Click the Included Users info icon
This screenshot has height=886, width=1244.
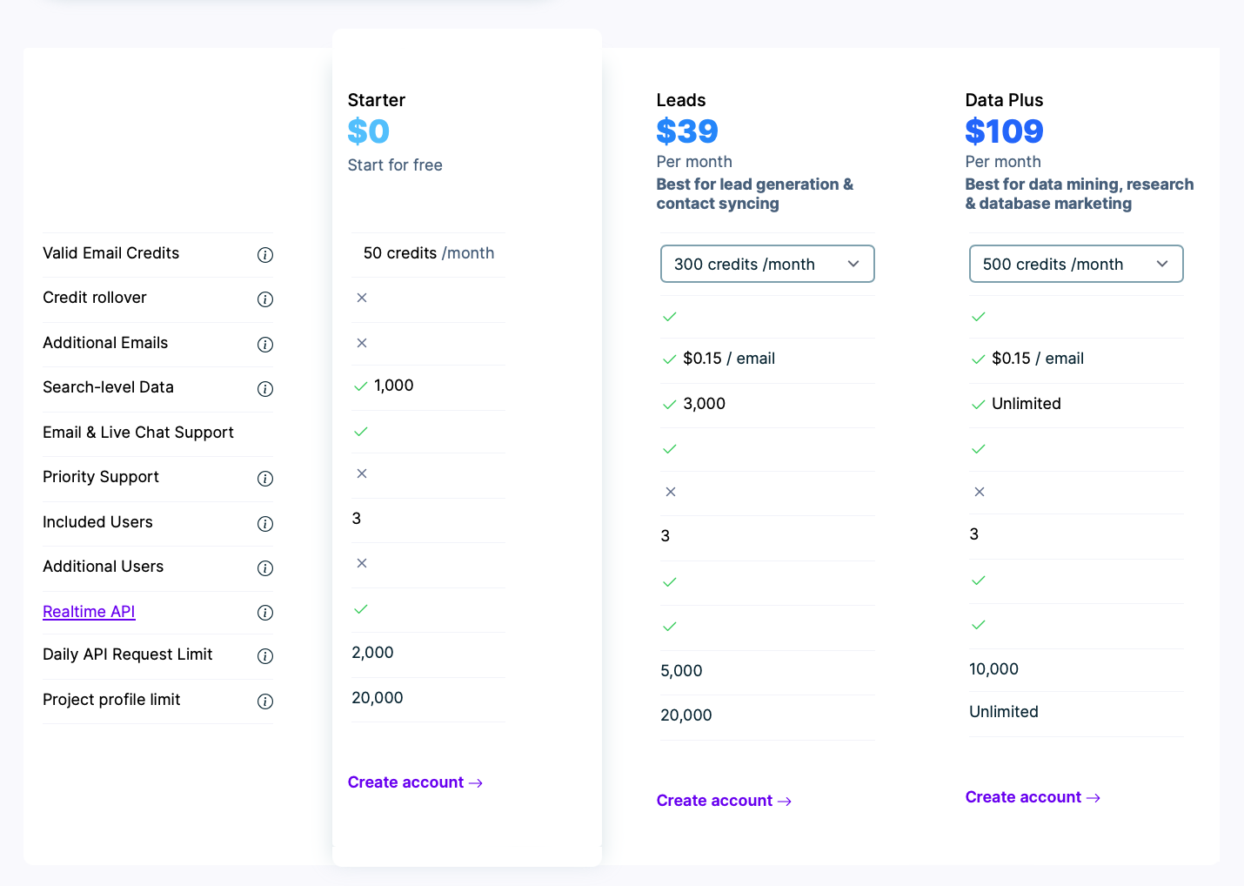click(265, 524)
